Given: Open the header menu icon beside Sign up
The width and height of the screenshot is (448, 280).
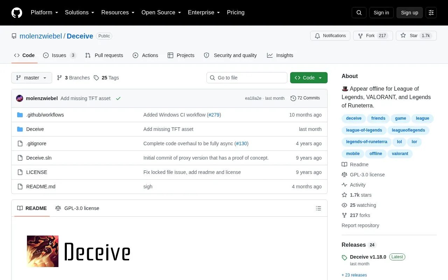Looking at the screenshot, I should pos(431,13).
